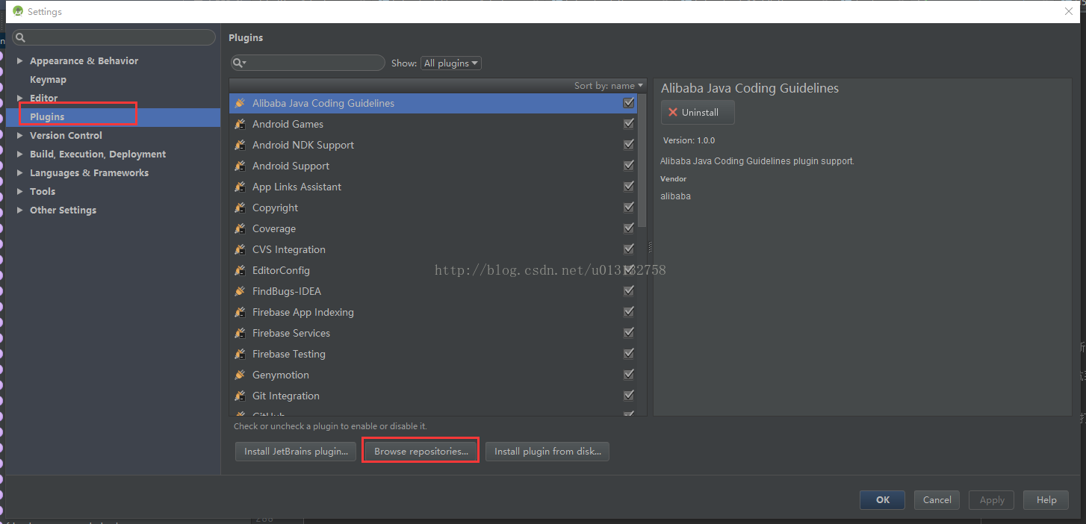Open the Sort by name dropdown
This screenshot has height=524, width=1086.
608,86
